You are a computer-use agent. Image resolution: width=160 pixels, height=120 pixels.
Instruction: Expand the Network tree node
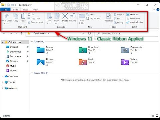[x=3, y=88]
